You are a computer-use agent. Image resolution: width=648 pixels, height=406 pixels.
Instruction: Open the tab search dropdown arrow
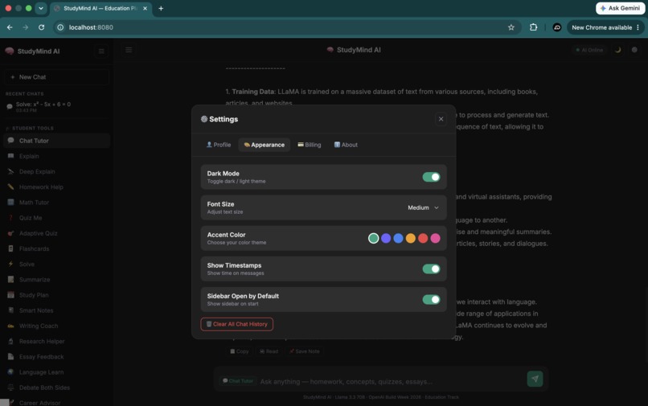(x=40, y=8)
